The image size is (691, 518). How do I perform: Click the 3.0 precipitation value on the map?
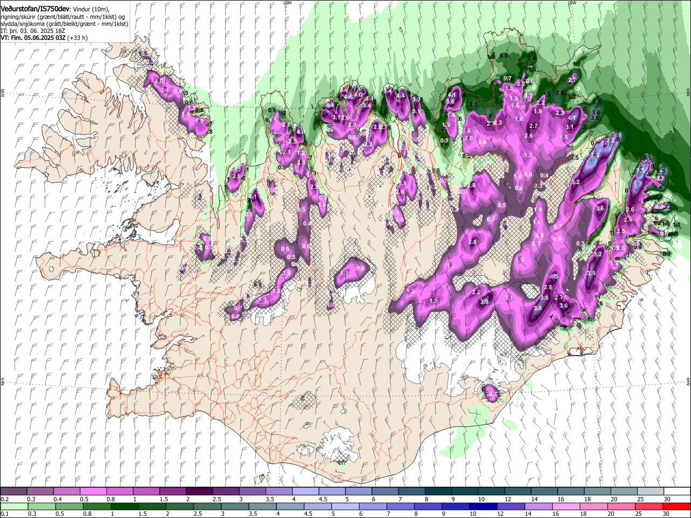(x=564, y=305)
